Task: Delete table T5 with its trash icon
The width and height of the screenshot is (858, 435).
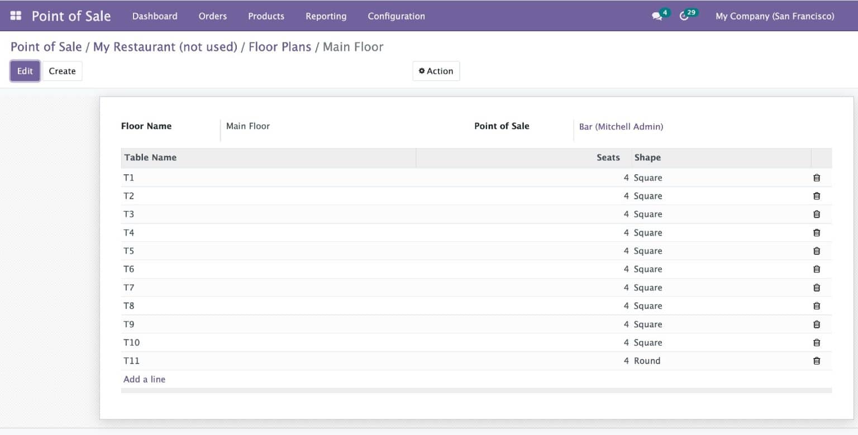Action: (816, 251)
